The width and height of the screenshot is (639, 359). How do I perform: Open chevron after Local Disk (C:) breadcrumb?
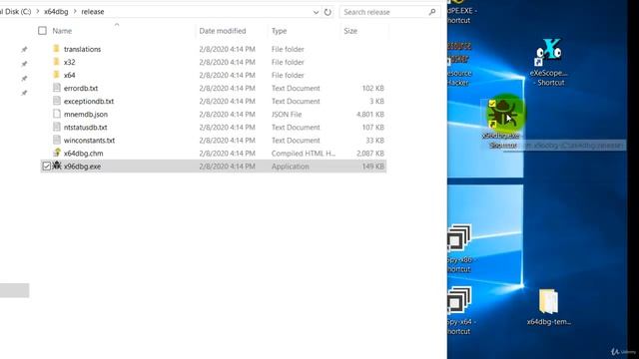click(38, 11)
